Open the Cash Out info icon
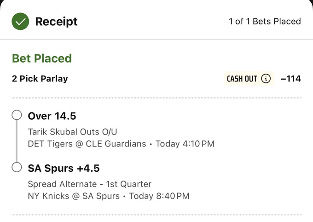 [x=266, y=78]
